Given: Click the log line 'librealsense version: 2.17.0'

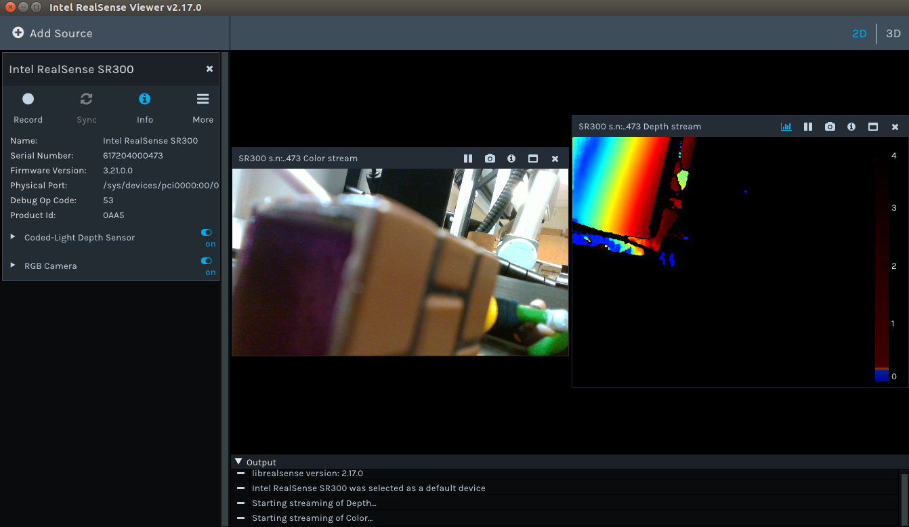Looking at the screenshot, I should tap(308, 473).
